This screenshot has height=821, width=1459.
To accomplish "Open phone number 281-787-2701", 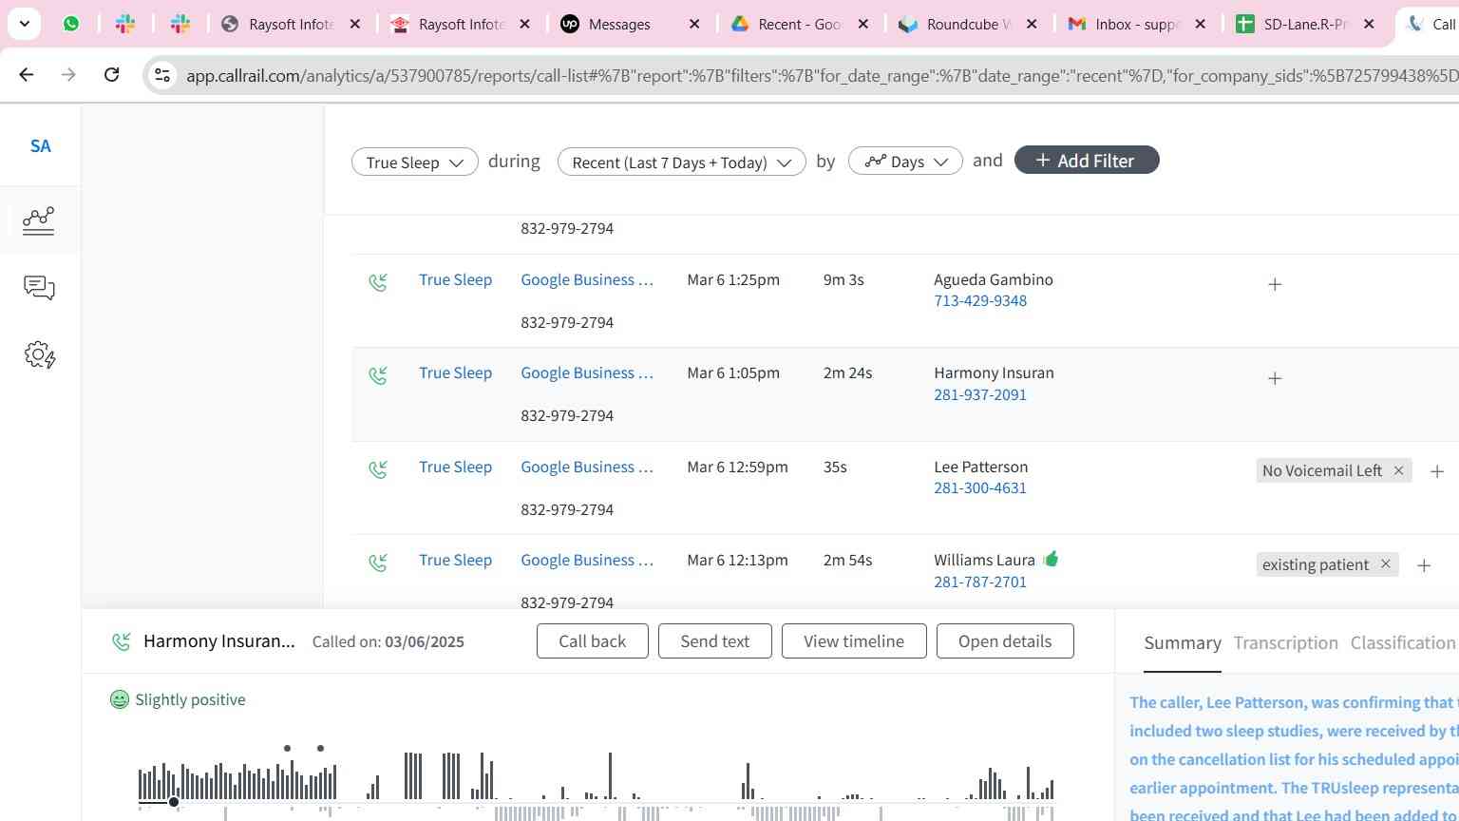I will point(980,582).
